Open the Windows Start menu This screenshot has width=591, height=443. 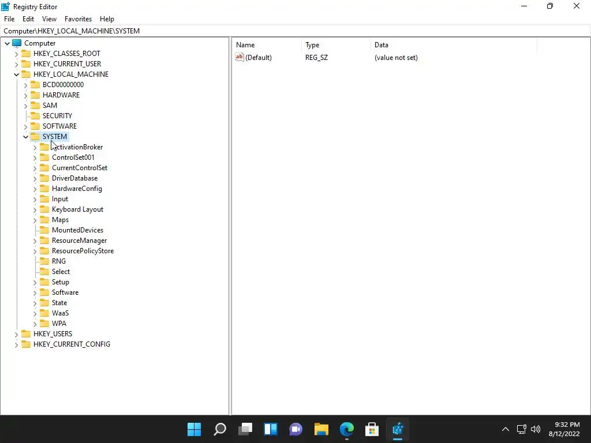(194, 429)
